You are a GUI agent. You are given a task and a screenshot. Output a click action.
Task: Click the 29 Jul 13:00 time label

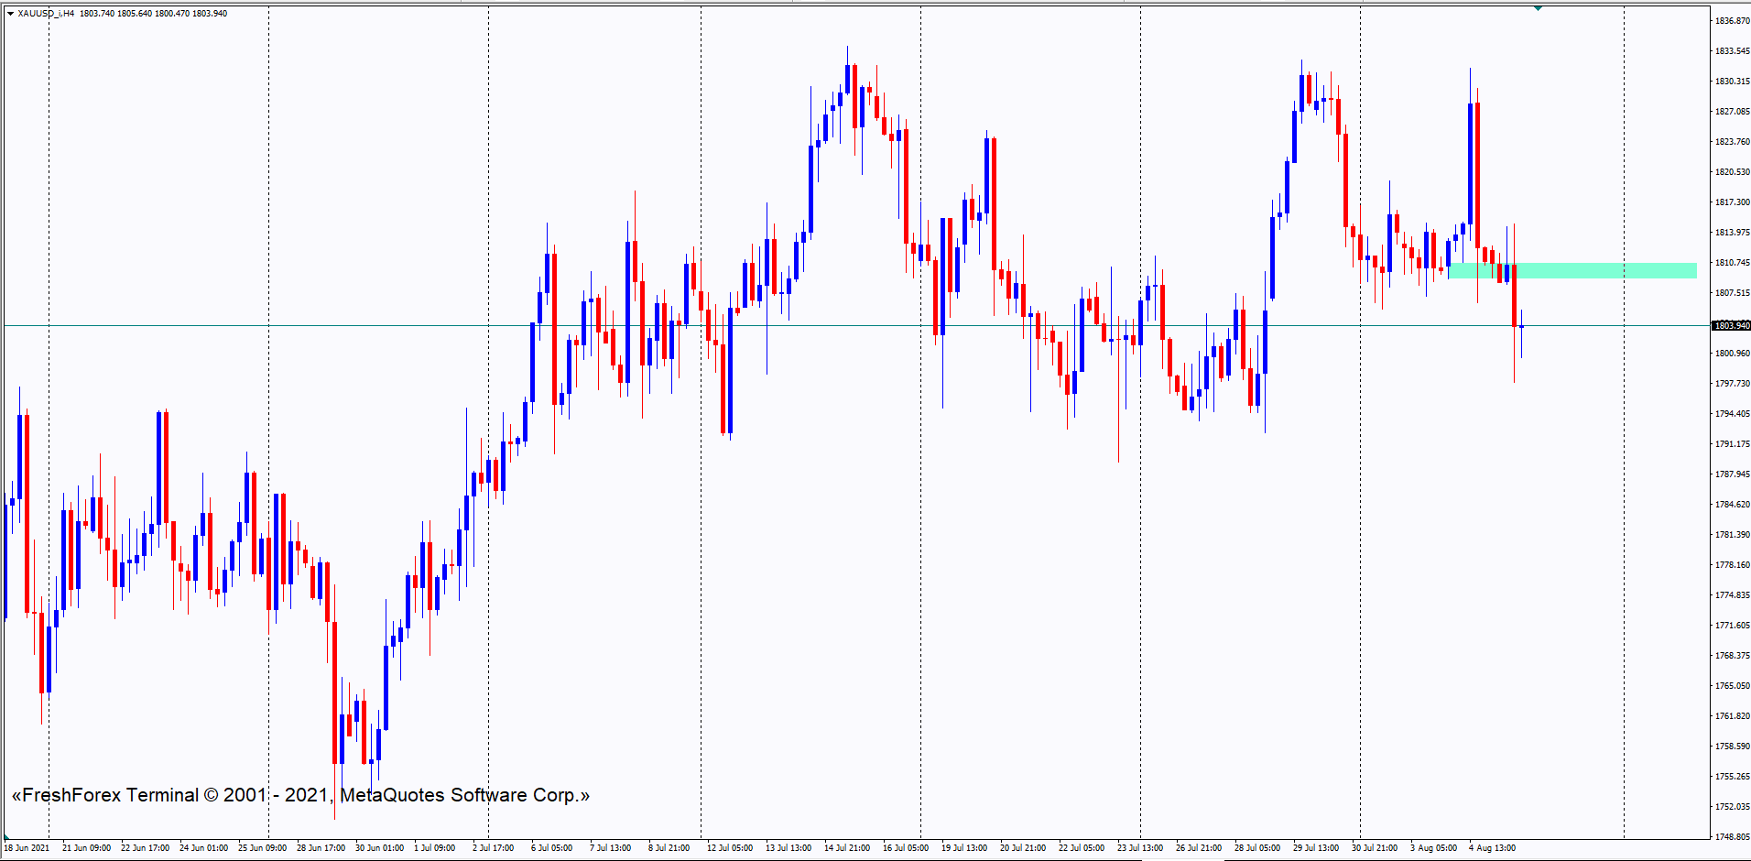[x=1316, y=848]
